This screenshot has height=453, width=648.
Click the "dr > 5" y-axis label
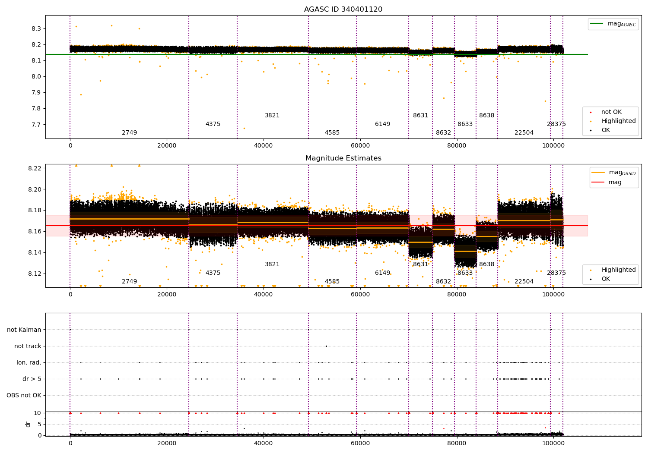tap(32, 379)
